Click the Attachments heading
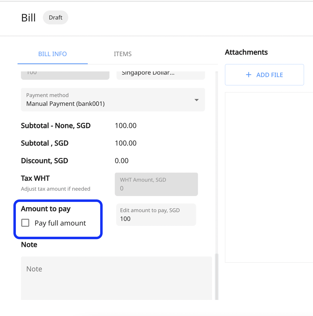This screenshot has height=316, width=313. click(x=246, y=52)
